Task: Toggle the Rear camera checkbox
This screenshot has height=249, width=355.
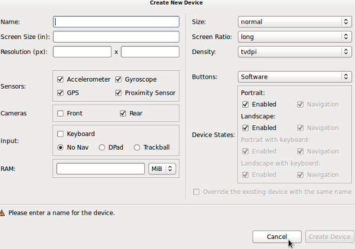Action: pyautogui.click(x=123, y=113)
